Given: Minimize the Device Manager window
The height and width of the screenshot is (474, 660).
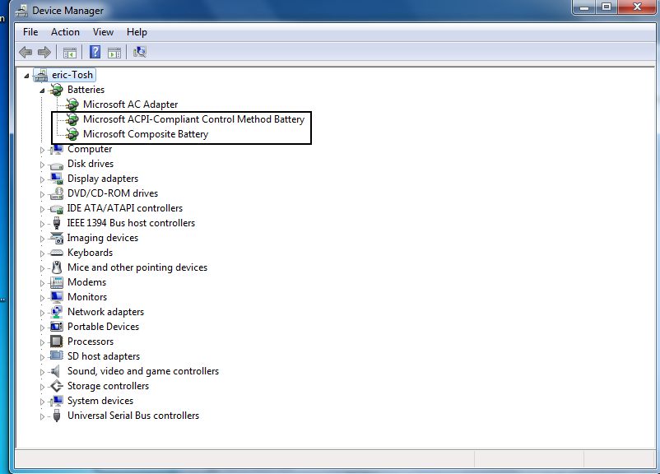Looking at the screenshot, I should 584,7.
